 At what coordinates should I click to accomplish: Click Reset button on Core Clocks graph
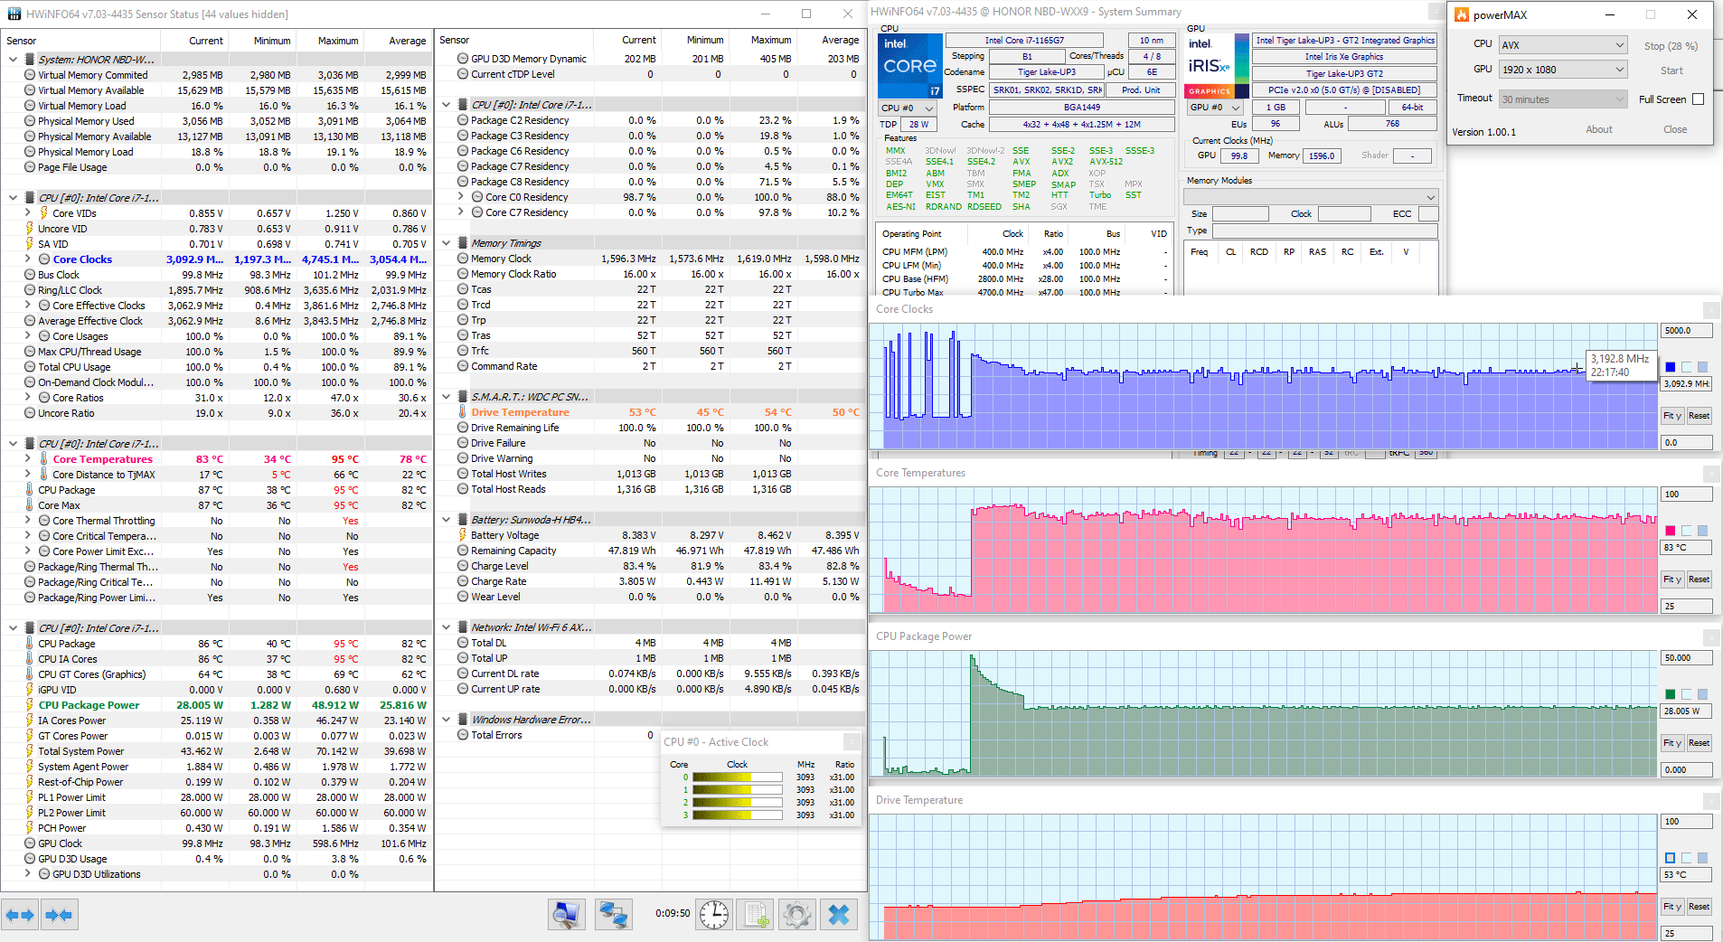1699,416
